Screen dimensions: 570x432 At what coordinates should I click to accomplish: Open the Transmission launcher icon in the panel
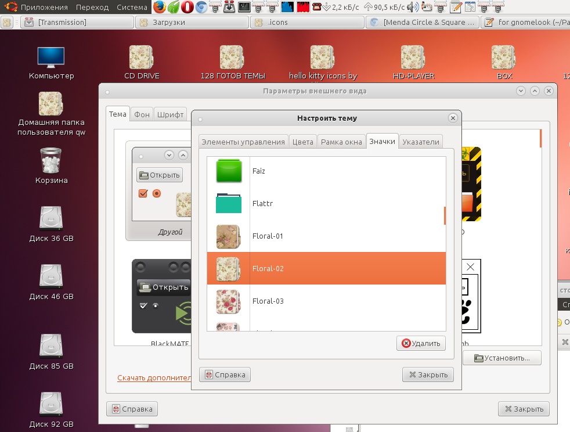(229, 6)
